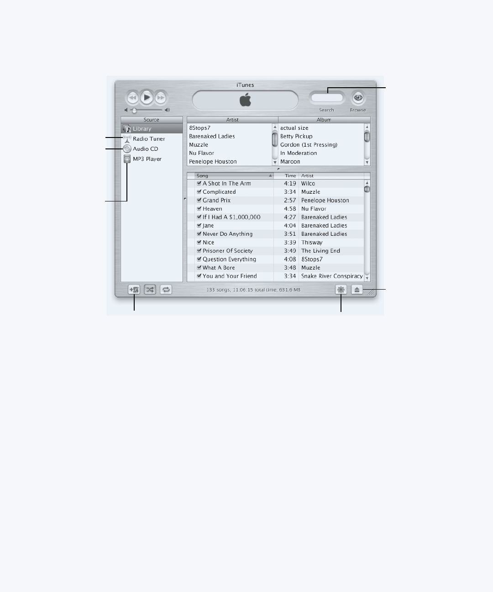Uncheck You and Your Friend

[x=199, y=276]
